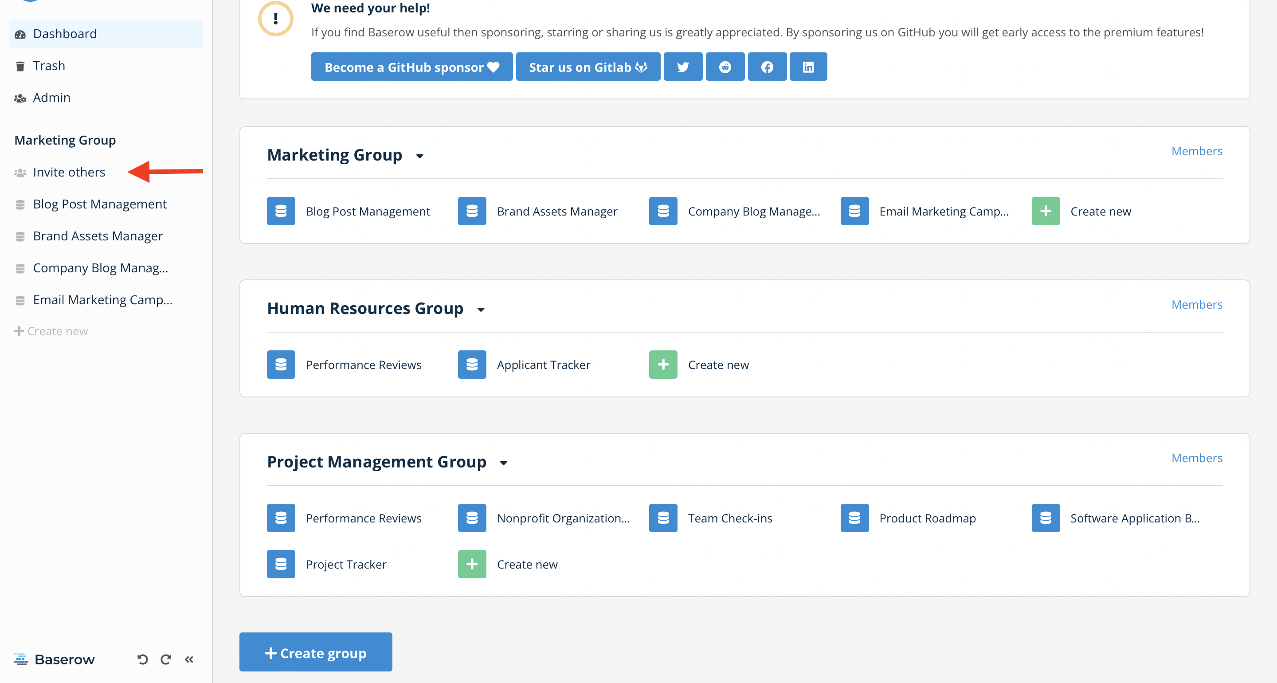This screenshot has height=683, width=1277.
Task: Click the redo icon in sidebar footer
Action: (165, 659)
